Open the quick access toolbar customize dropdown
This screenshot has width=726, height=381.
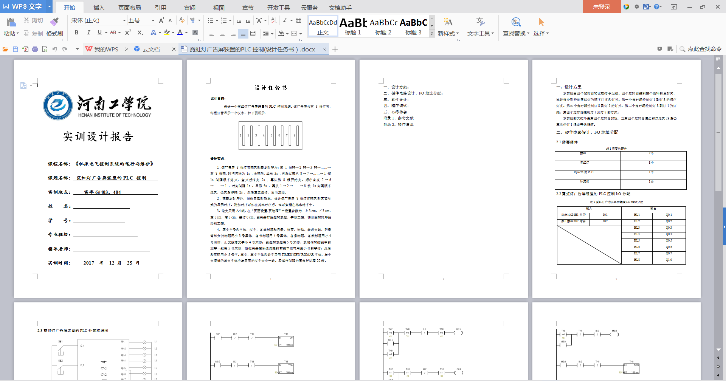click(77, 49)
